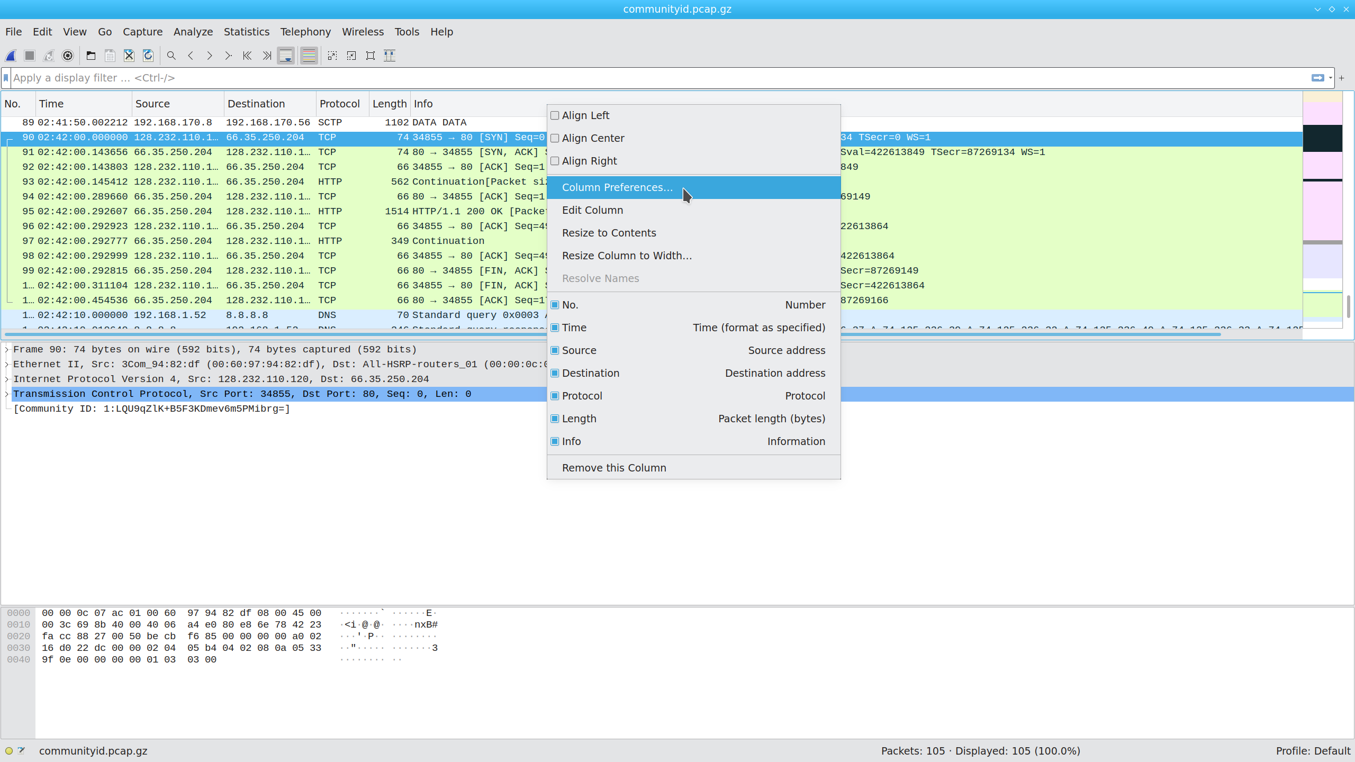Jump to the first packet icon

click(248, 56)
